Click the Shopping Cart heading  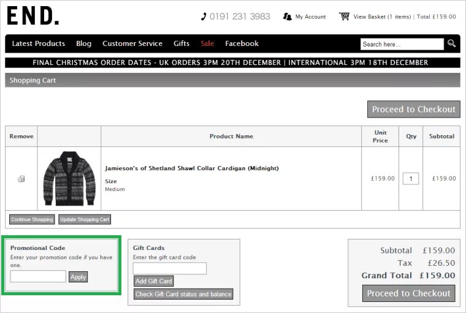point(32,80)
